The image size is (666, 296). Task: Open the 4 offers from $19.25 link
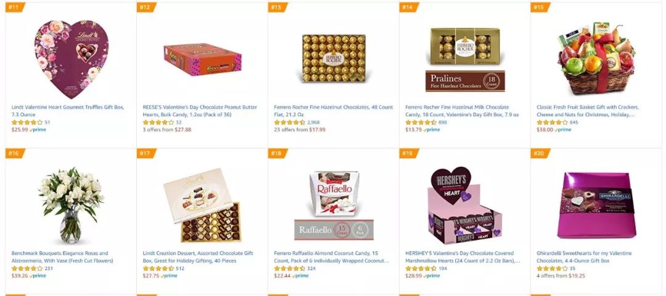point(561,276)
